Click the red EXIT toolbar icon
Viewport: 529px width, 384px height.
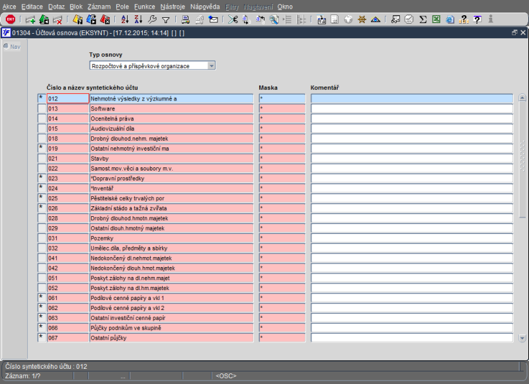pos(10,20)
